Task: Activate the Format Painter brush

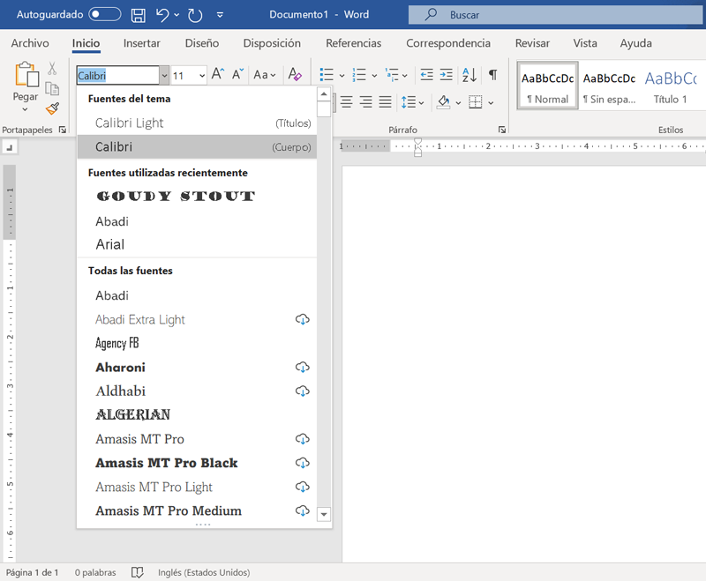Action: [x=52, y=108]
